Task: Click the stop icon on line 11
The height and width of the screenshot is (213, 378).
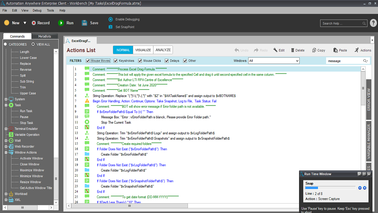Action: (87, 122)
